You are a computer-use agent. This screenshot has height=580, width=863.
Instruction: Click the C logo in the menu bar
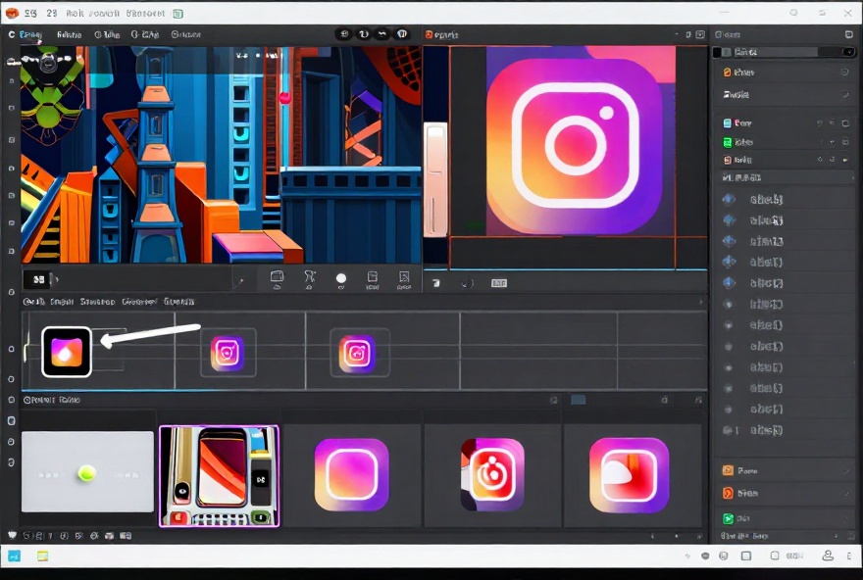pos(12,34)
